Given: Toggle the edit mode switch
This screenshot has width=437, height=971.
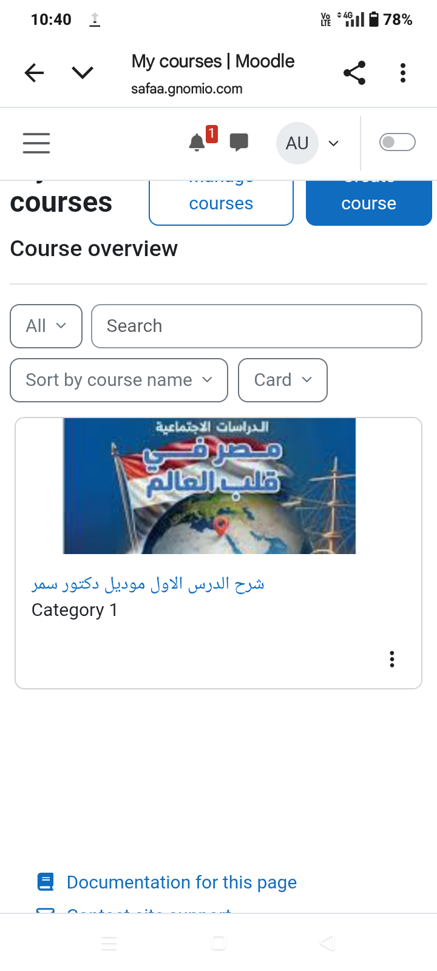Looking at the screenshot, I should 397,142.
